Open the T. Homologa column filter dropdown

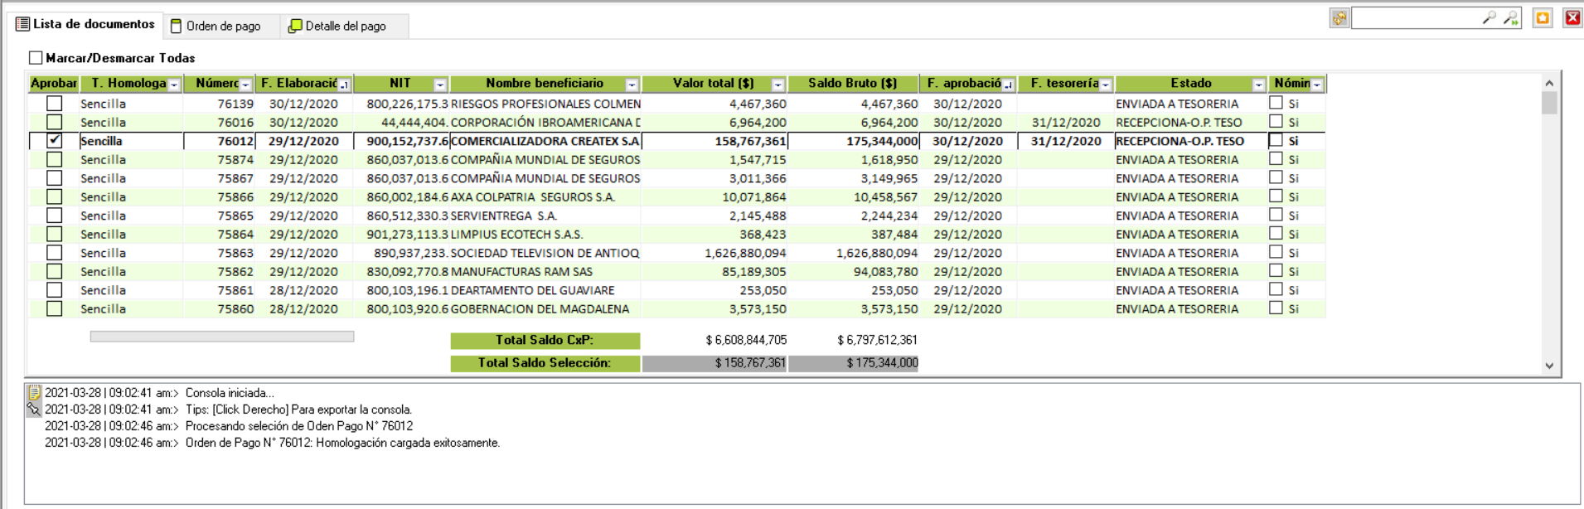pos(174,85)
